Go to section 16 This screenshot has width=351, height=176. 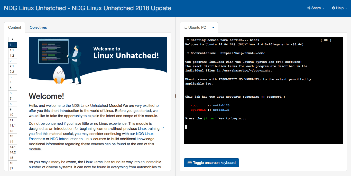point(13,163)
